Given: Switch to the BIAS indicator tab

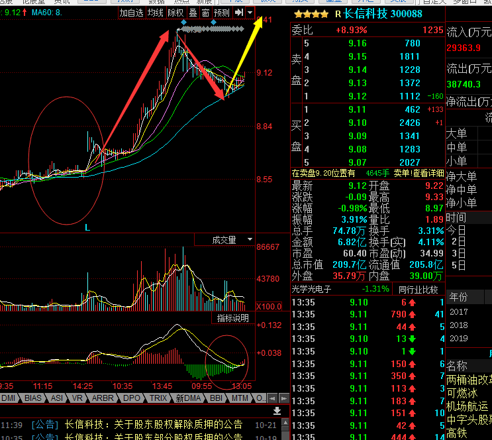Looking at the screenshot, I should [33, 398].
